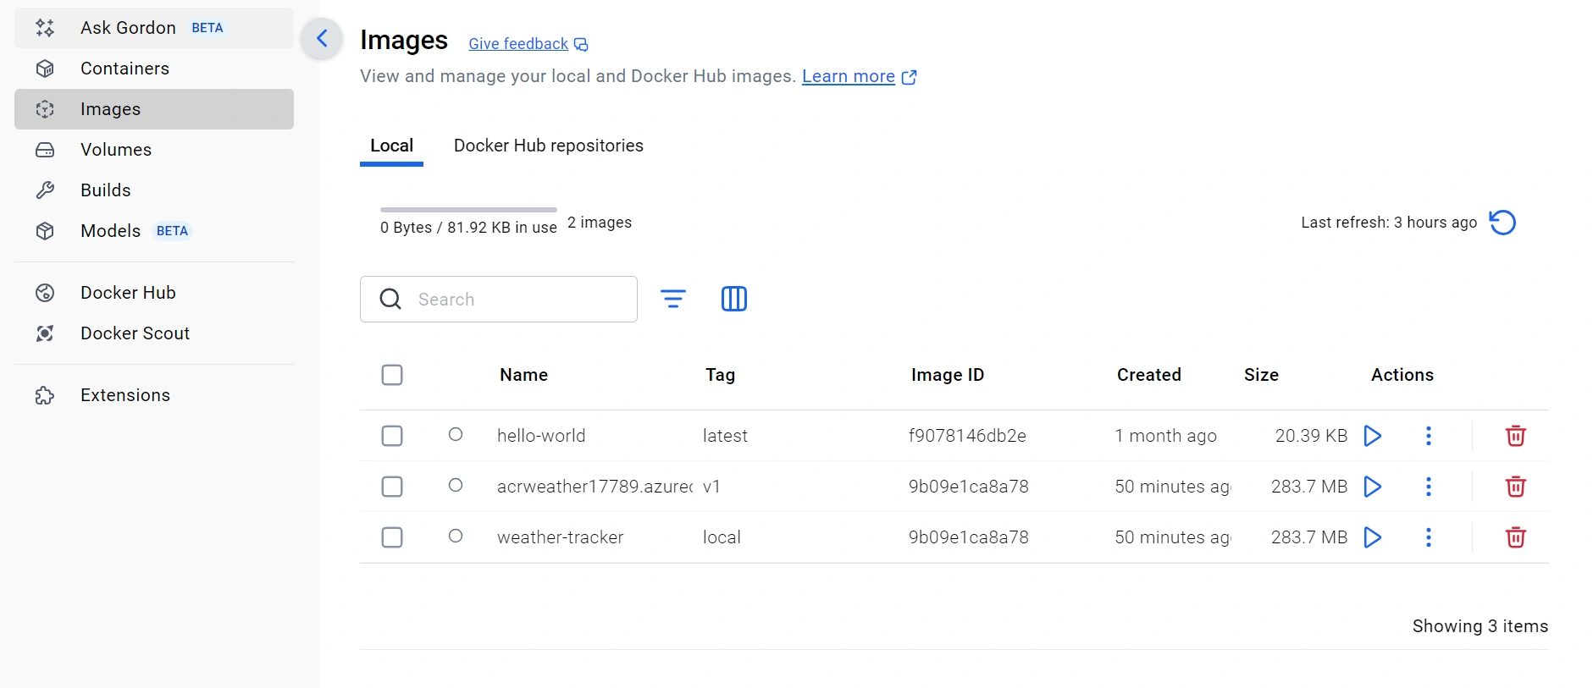Image resolution: width=1593 pixels, height=688 pixels.
Task: Open the hello-world image name
Action: [541, 436]
